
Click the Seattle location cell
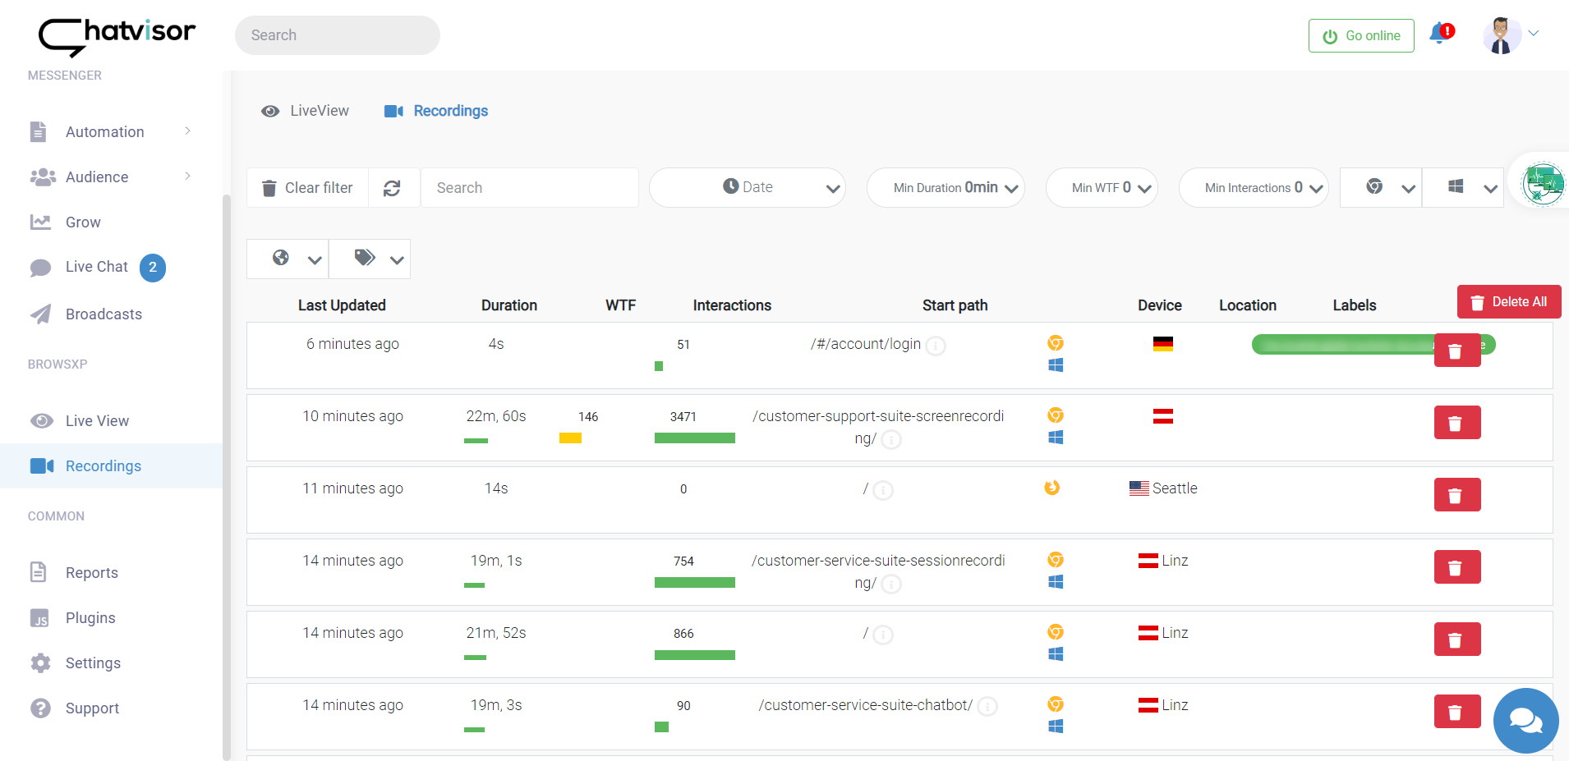(1163, 488)
